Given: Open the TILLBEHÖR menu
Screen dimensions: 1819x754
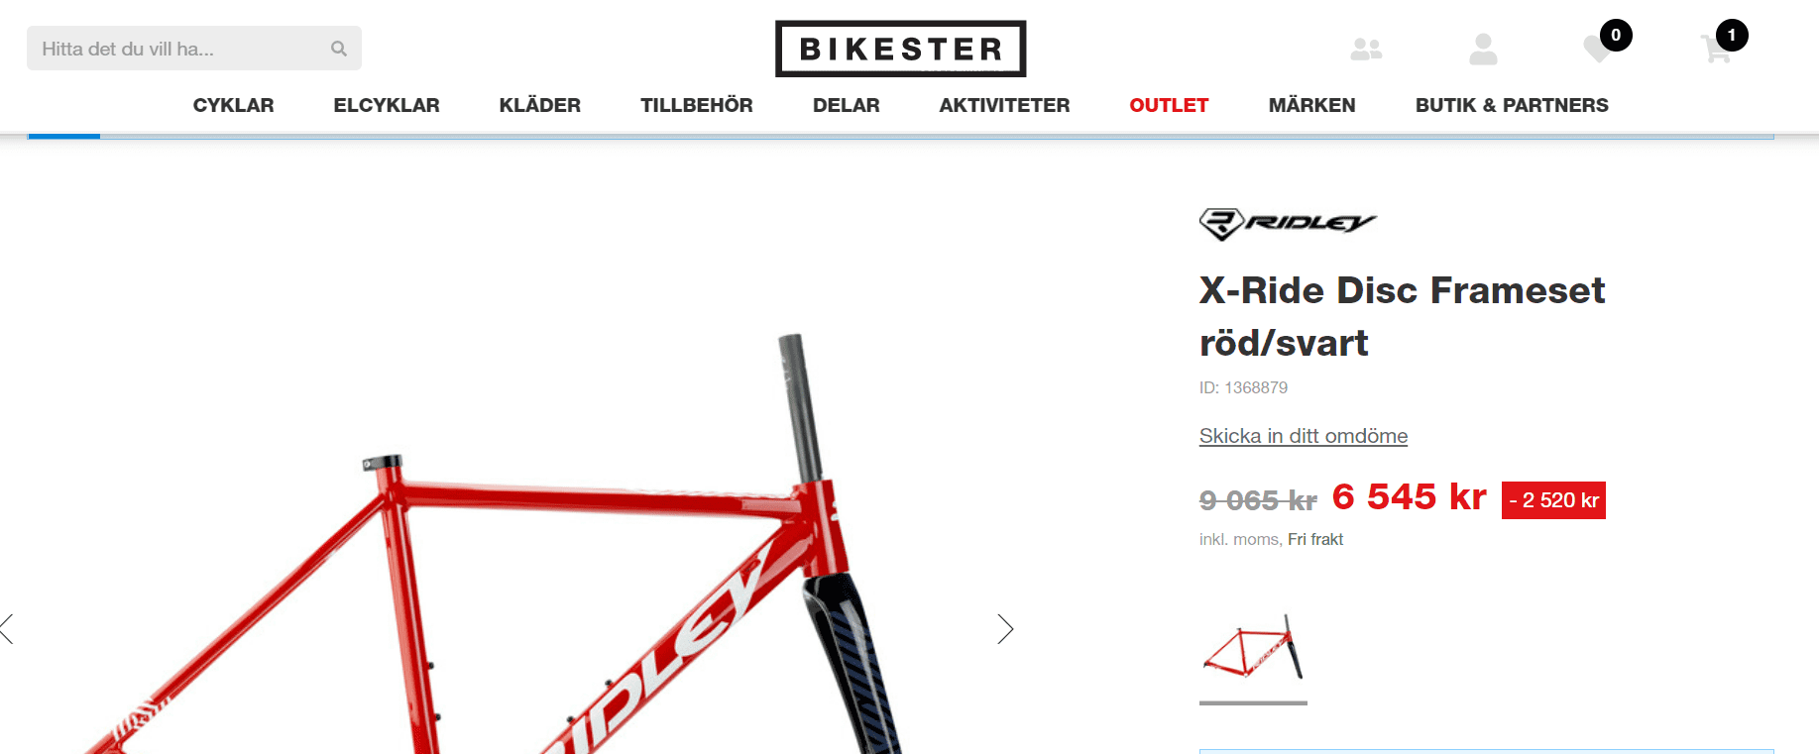Looking at the screenshot, I should (x=697, y=105).
